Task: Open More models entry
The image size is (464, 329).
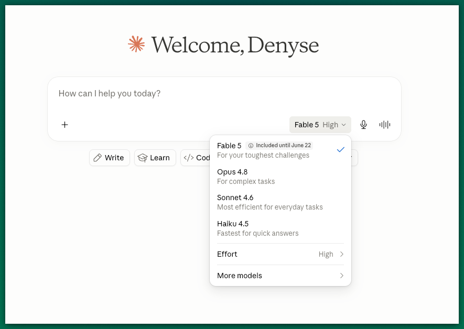Action: point(280,276)
